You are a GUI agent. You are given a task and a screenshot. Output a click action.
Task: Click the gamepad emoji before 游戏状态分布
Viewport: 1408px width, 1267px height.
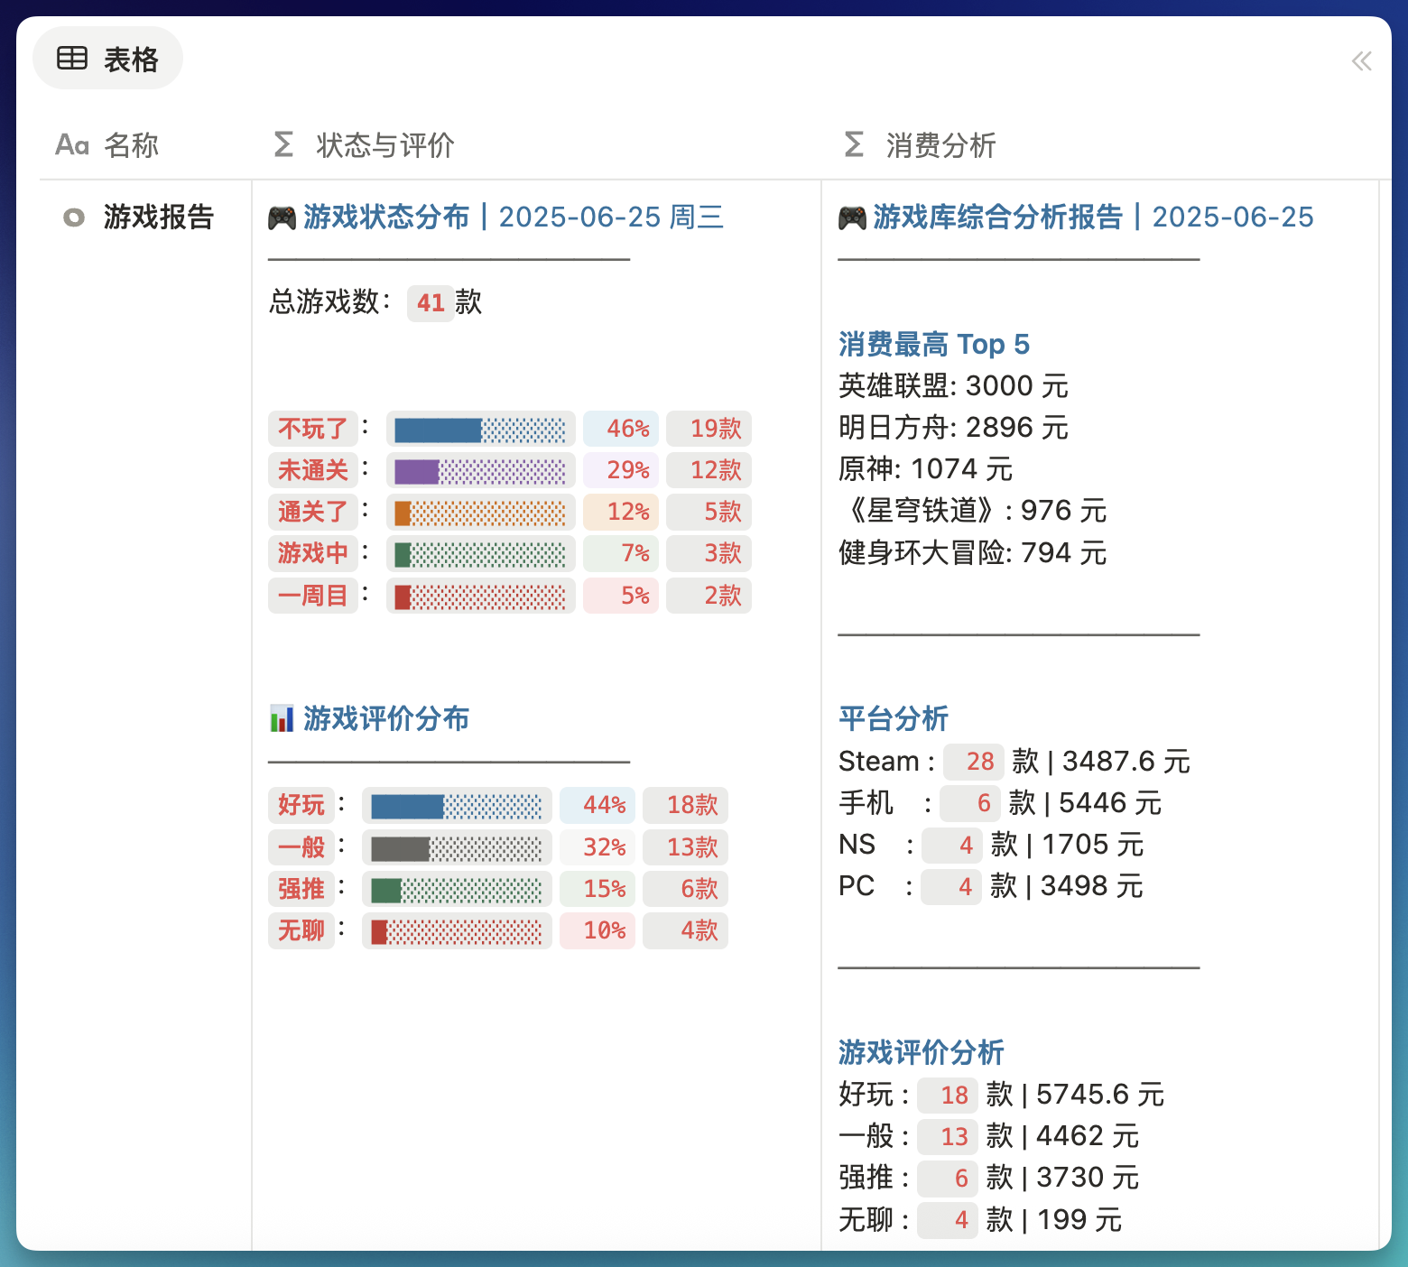[283, 217]
